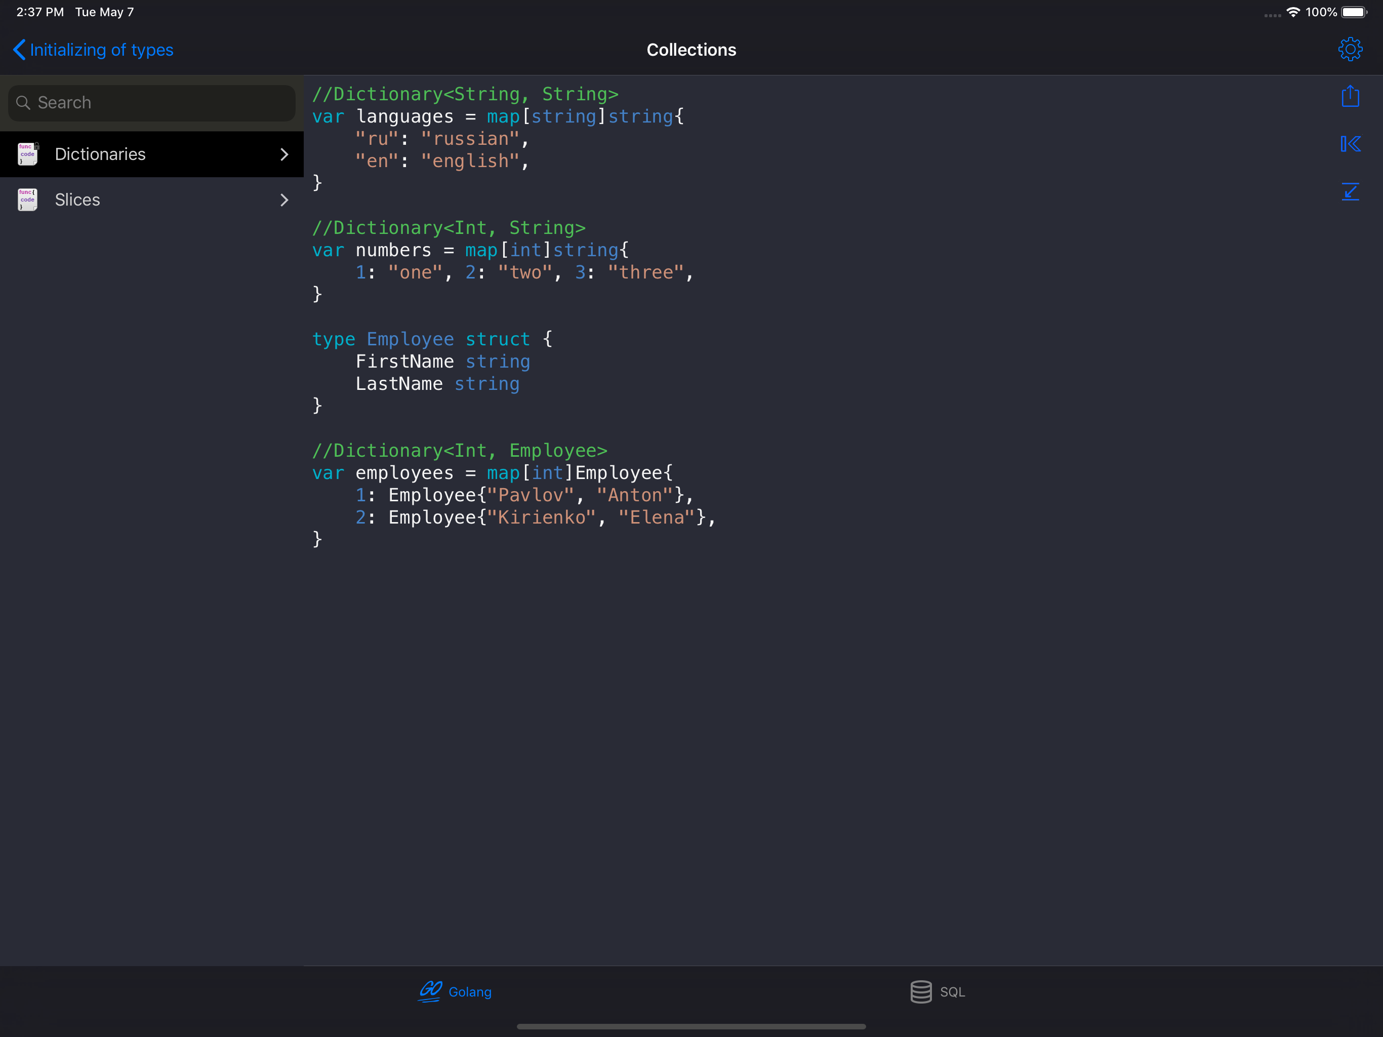Viewport: 1383px width, 1037px height.
Task: Tap the back chevron arrow
Action: click(x=19, y=50)
